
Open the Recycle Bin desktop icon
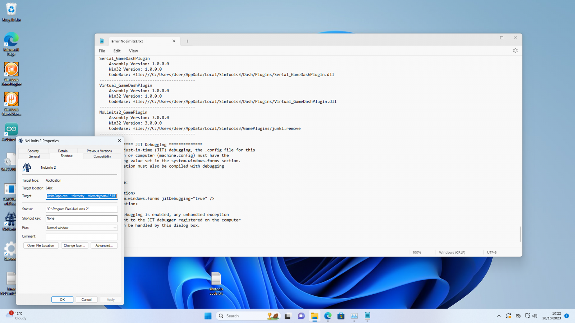tap(11, 13)
